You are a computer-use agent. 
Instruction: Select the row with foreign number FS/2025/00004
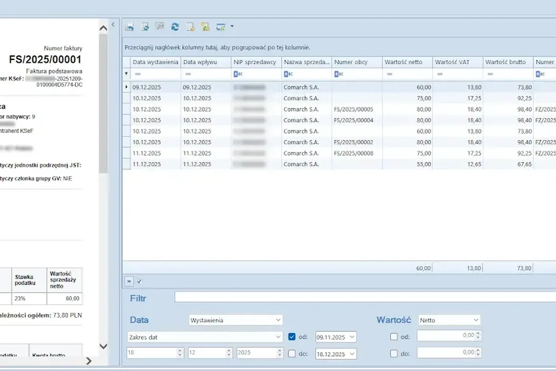coord(339,120)
